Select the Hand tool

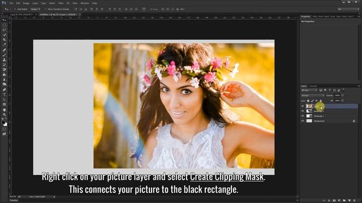point(4,109)
